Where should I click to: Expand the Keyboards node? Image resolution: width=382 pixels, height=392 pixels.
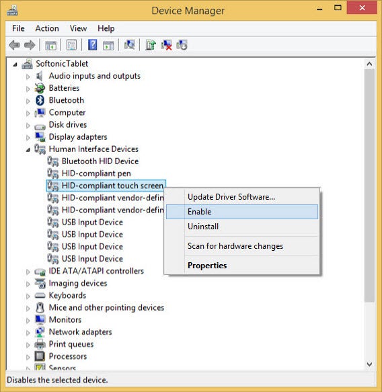pos(28,297)
